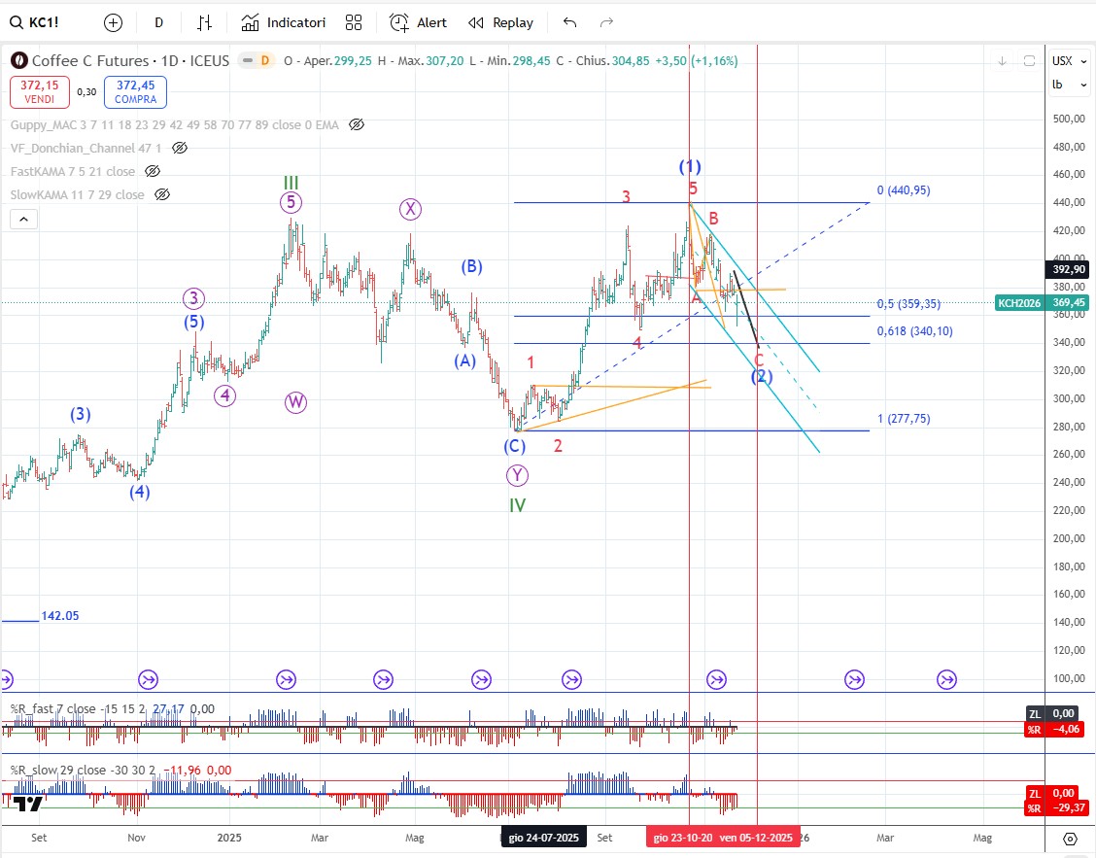The image size is (1096, 858).
Task: Click the add symbol plus icon
Action: pos(114,22)
